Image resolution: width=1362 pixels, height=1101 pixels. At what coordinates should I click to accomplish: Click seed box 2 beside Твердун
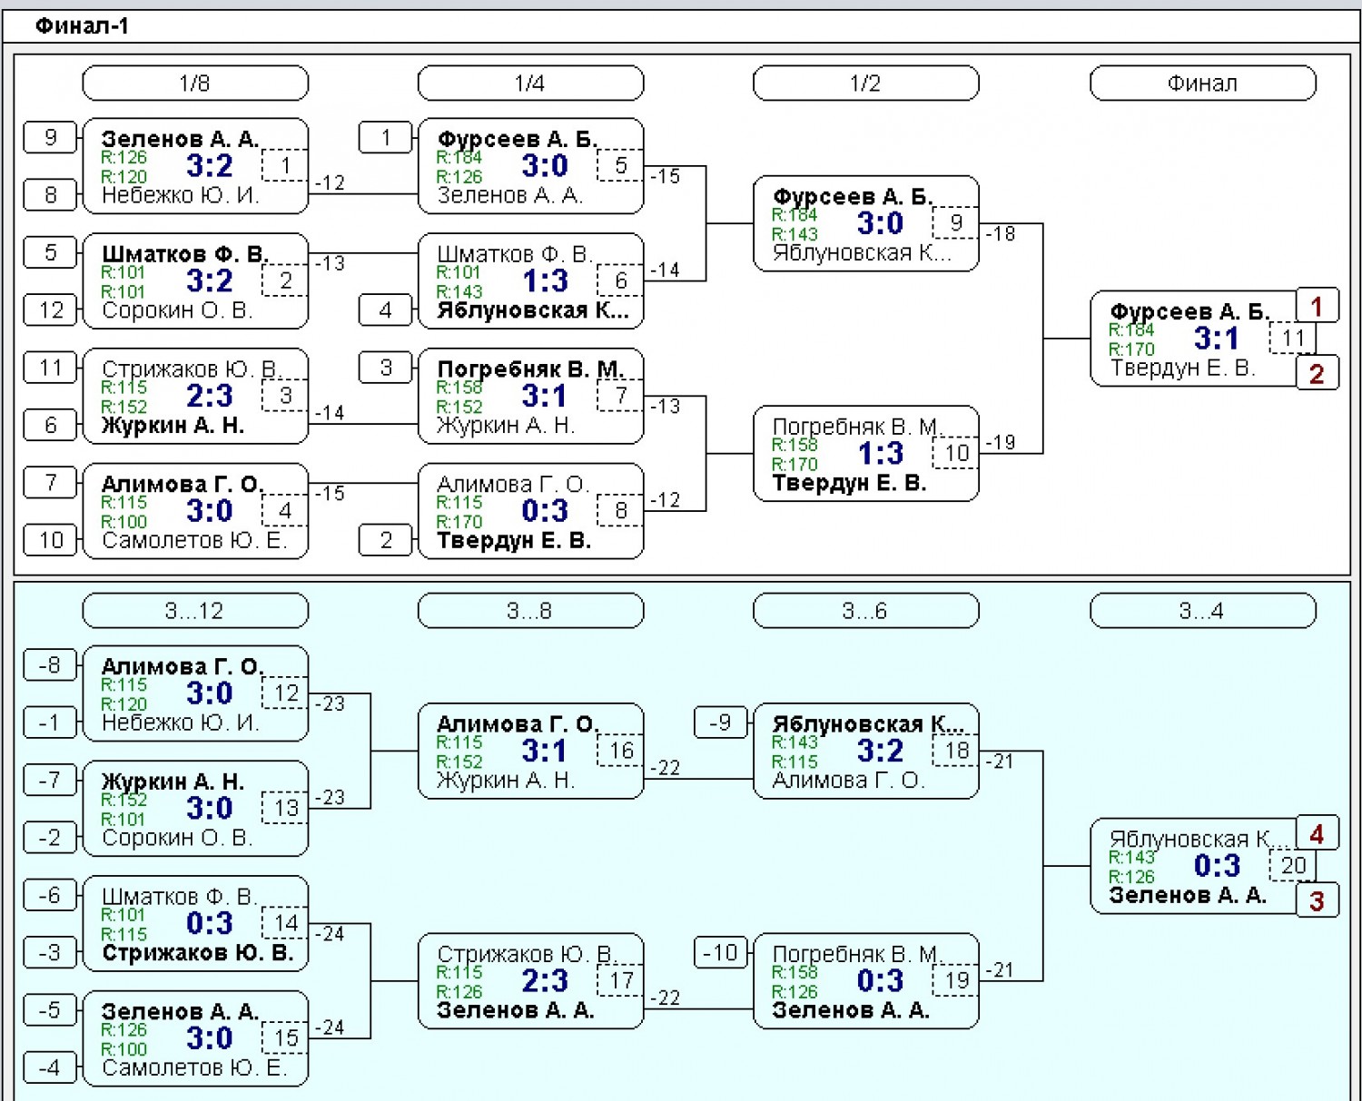386,540
